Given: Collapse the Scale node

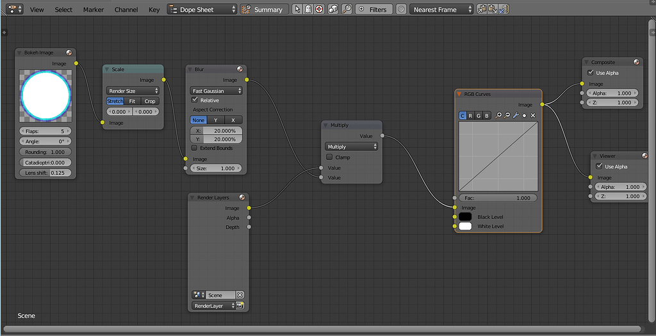Looking at the screenshot, I should click(107, 69).
